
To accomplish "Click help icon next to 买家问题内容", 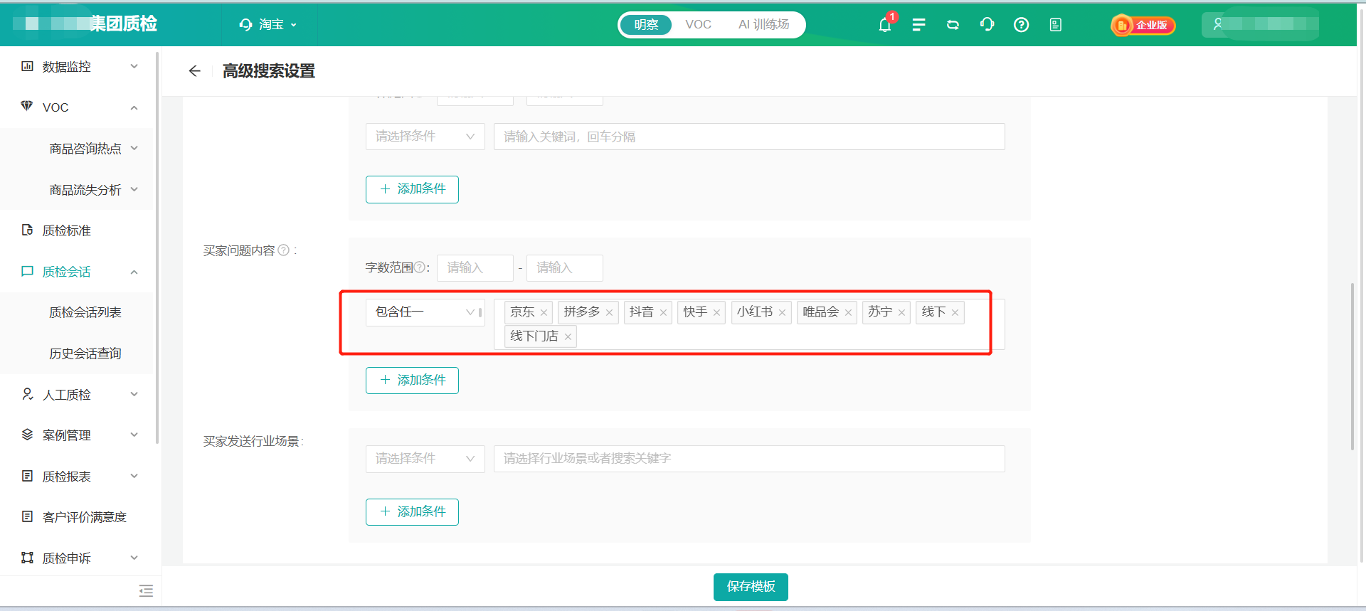I will click(x=283, y=250).
